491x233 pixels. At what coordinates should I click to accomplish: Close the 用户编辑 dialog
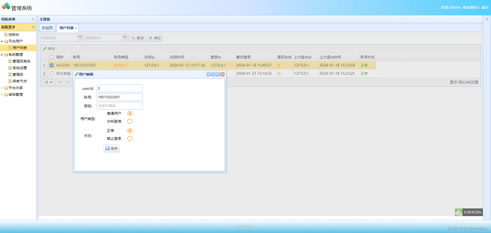[x=222, y=74]
